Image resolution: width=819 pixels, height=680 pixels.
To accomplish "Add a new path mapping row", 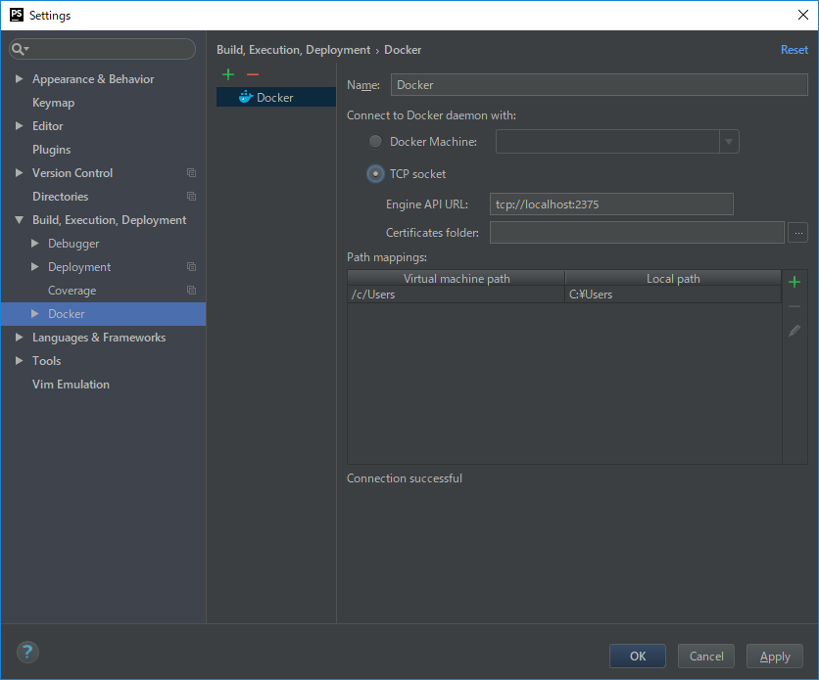I will coord(795,282).
